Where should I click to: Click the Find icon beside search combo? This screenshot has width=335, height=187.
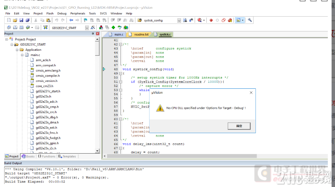185,20
